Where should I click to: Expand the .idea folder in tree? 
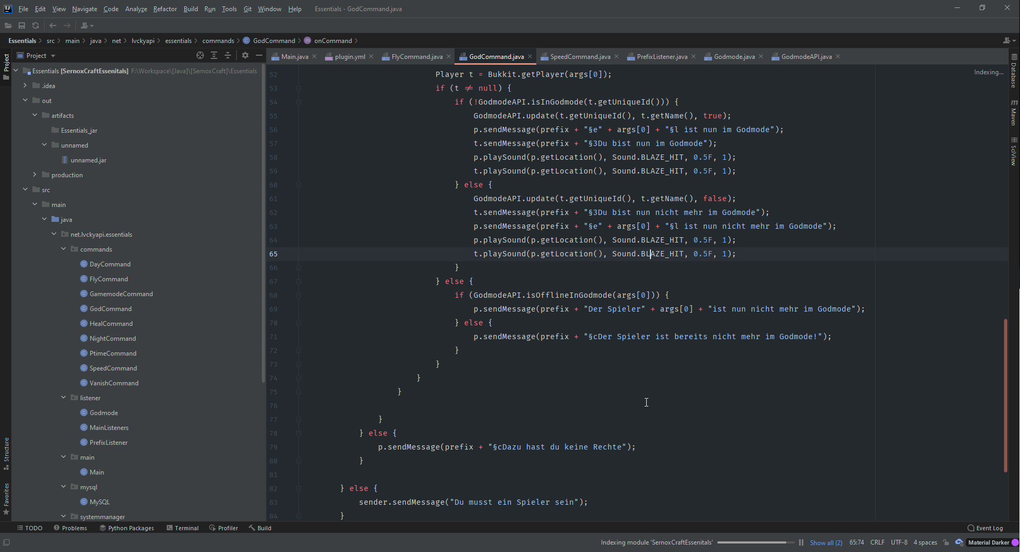[x=25, y=85]
